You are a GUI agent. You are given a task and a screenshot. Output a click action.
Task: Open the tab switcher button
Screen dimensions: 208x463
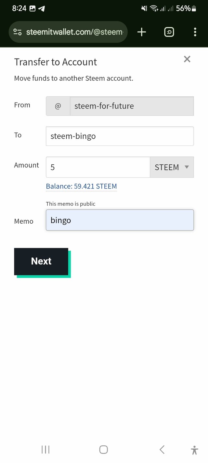pyautogui.click(x=169, y=32)
